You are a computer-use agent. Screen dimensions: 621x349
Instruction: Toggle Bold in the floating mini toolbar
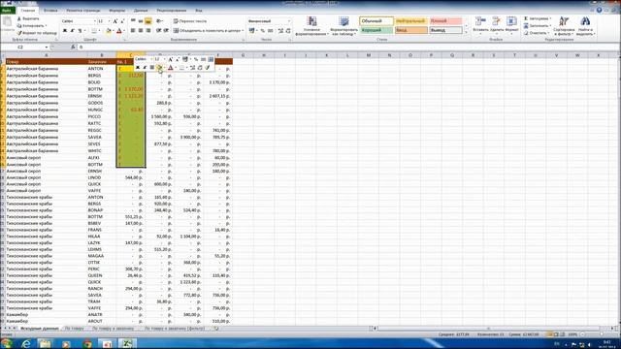pyautogui.click(x=138, y=68)
